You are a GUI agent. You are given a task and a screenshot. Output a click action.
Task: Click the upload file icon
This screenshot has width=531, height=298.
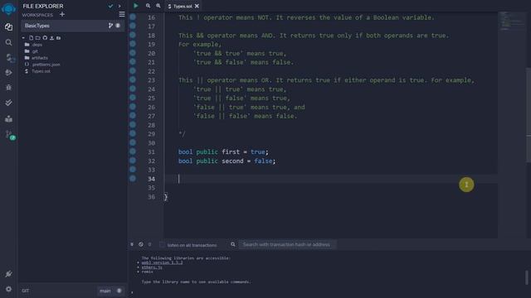[x=51, y=38]
